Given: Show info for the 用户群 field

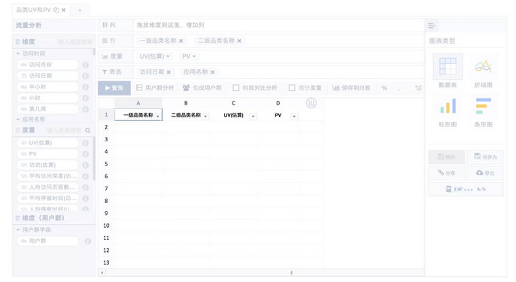Looking at the screenshot, I should coord(87,241).
